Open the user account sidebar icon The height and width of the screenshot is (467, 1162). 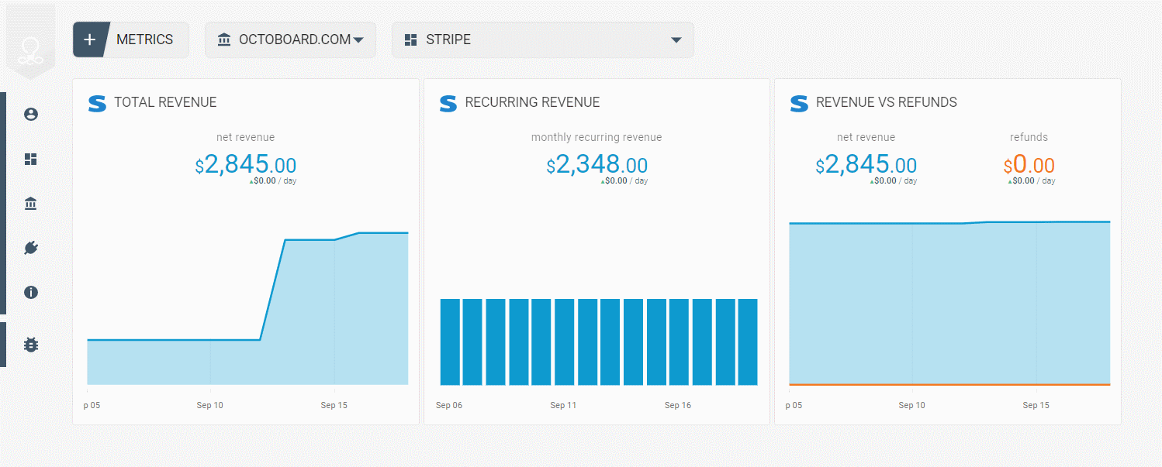[31, 115]
